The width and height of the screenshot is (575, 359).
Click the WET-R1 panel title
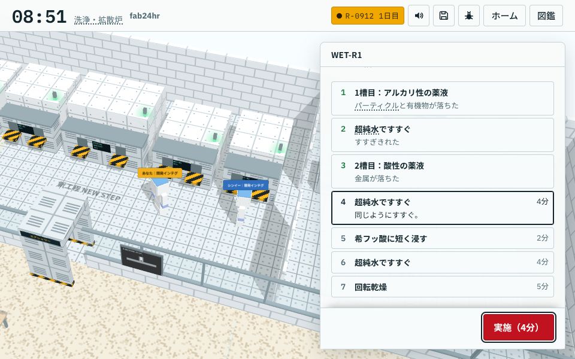[x=346, y=55]
